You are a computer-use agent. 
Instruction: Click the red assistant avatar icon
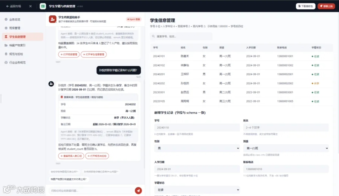coord(52,19)
